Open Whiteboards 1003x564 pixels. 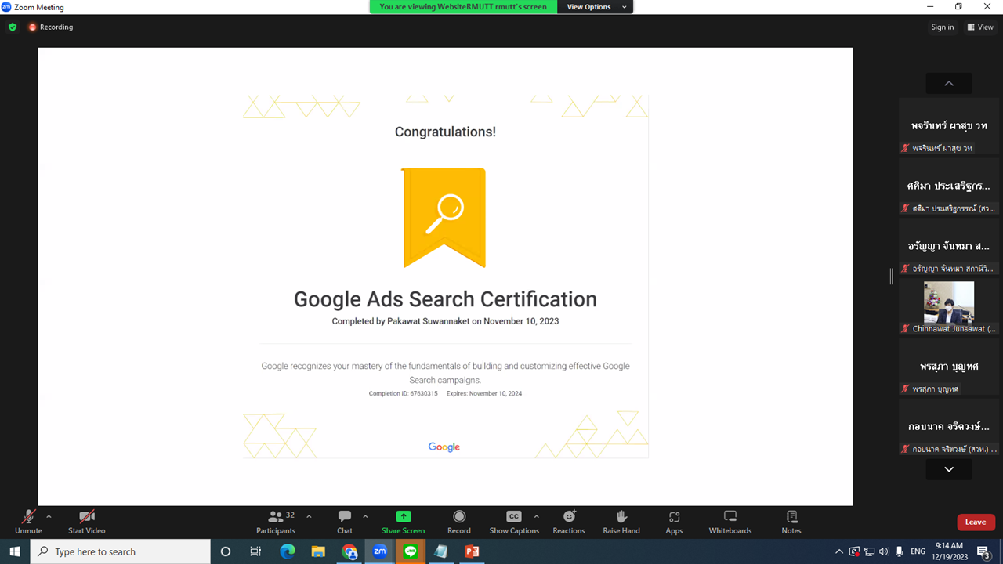pyautogui.click(x=730, y=522)
